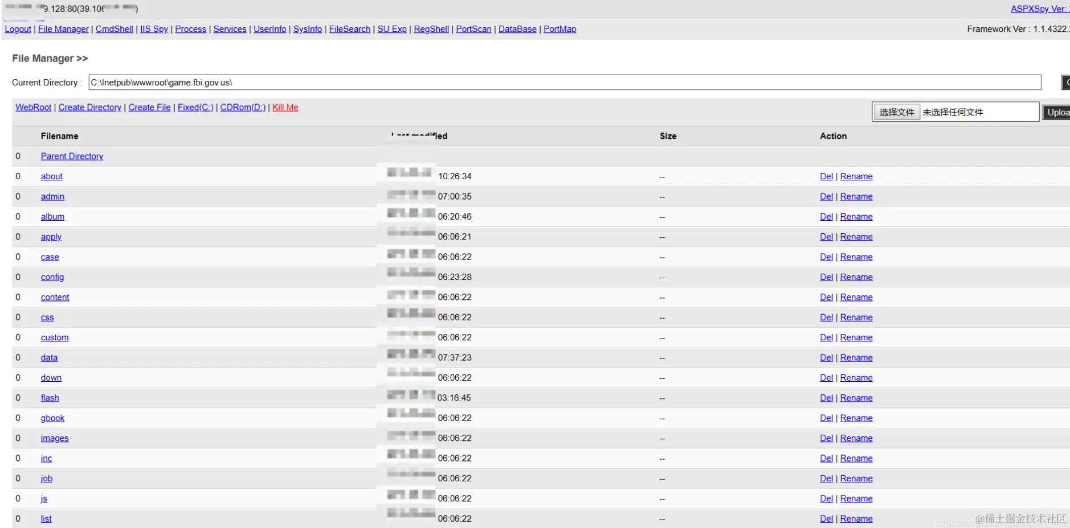Rename the config folder
This screenshot has height=528, width=1070.
click(x=856, y=277)
